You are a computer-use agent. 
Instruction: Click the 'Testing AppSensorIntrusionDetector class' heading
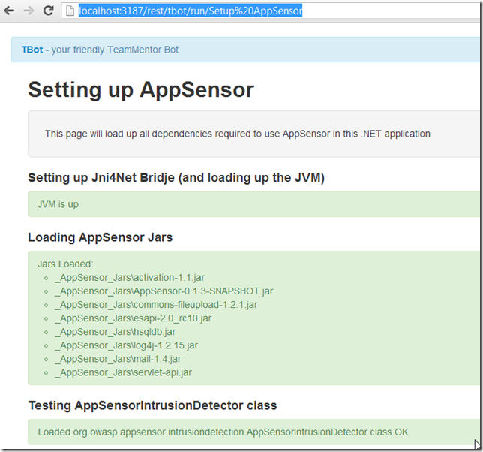click(152, 405)
